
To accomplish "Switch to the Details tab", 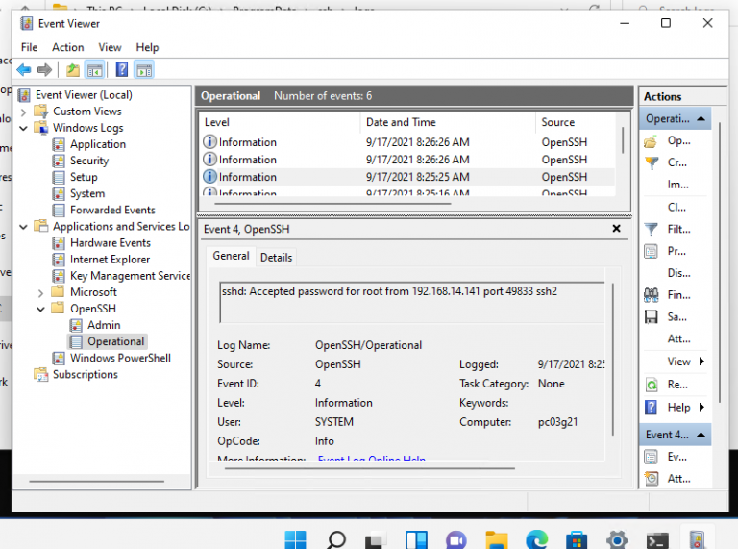I will (276, 258).
